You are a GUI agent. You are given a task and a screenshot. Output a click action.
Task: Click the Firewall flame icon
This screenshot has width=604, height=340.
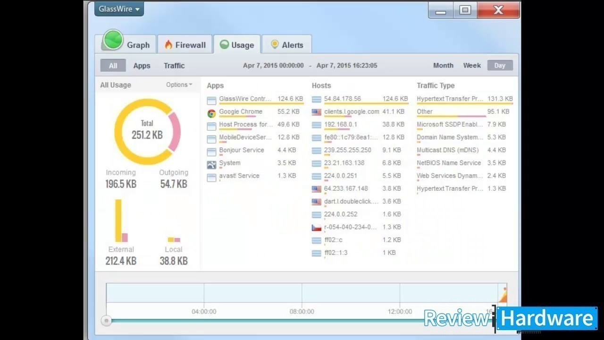[x=168, y=44]
